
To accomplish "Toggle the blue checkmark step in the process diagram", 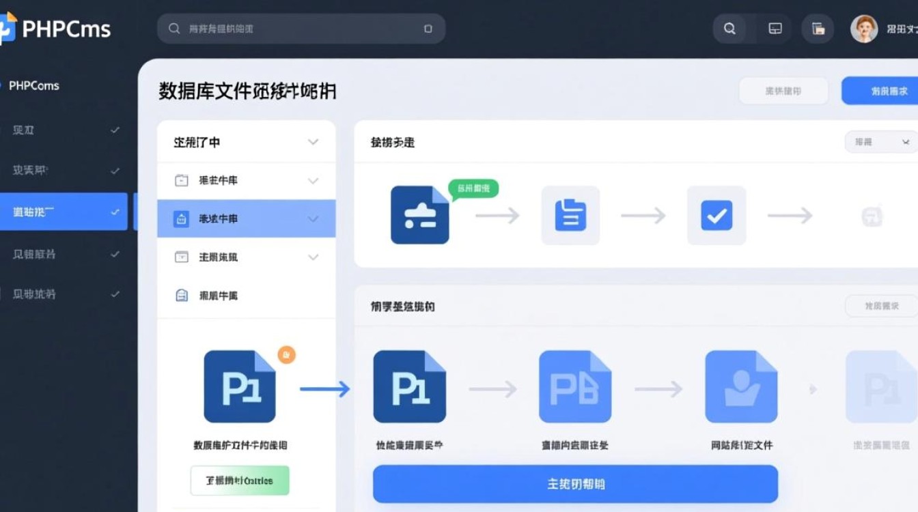I will click(717, 215).
